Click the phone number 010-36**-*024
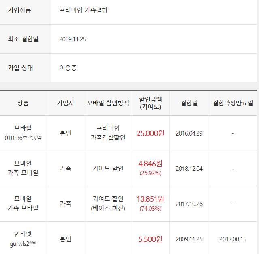 tap(23, 138)
